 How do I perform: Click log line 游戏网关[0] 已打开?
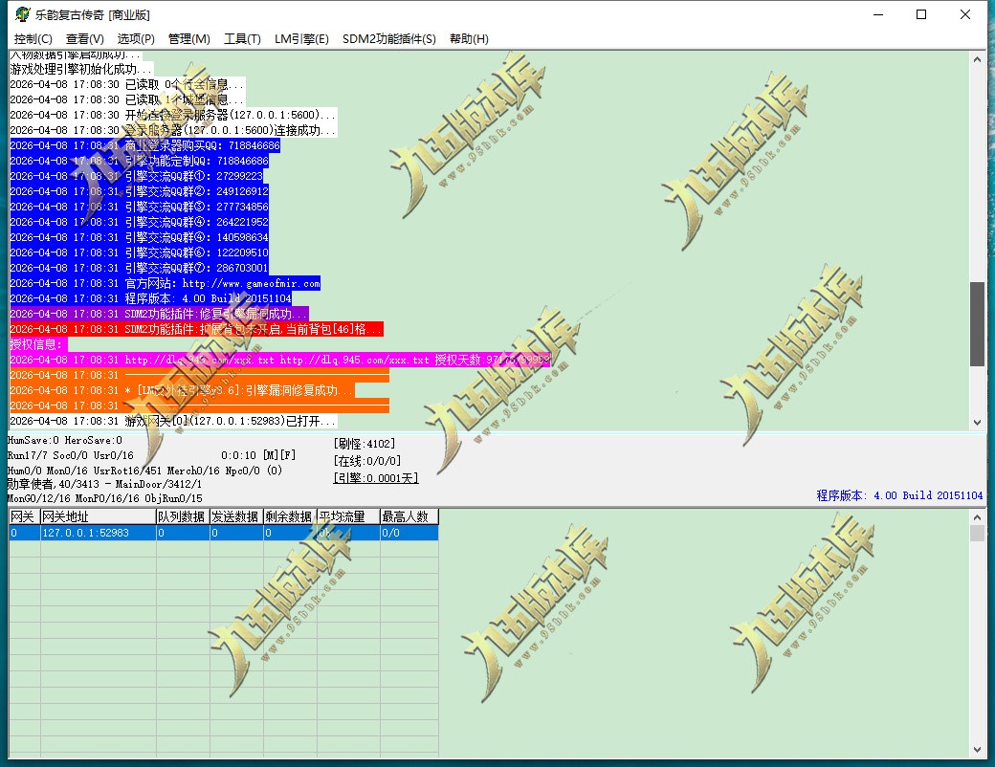173,421
